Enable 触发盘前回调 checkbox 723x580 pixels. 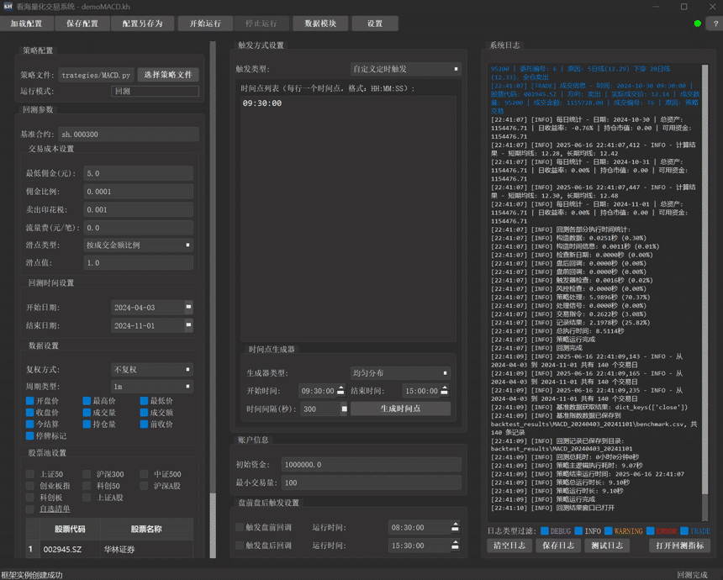pos(240,527)
